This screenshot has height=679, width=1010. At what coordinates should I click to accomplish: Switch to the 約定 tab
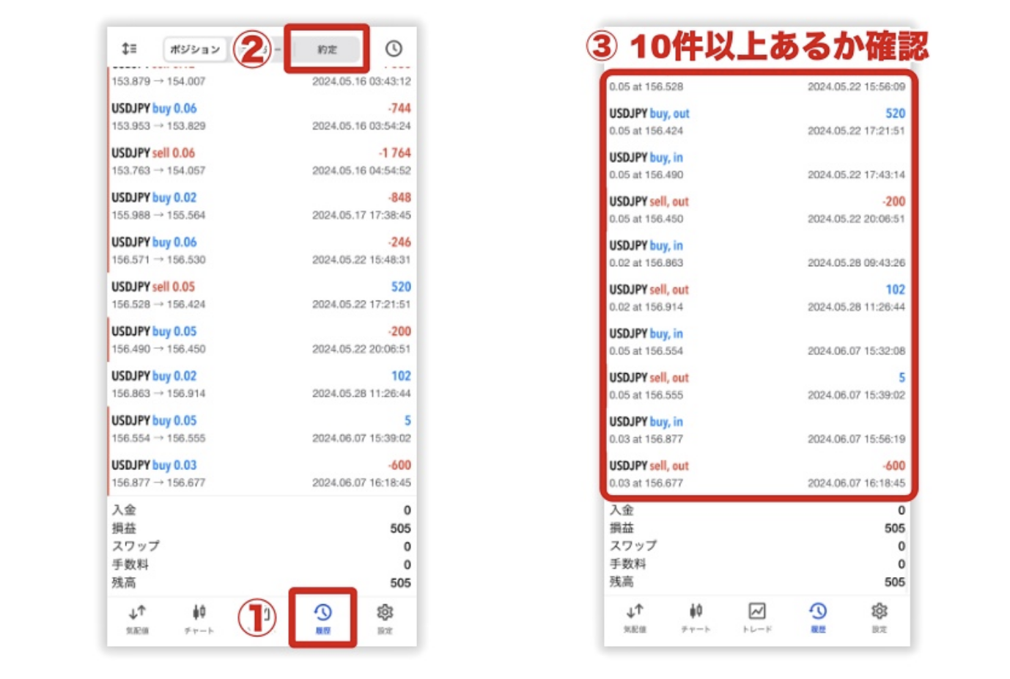click(x=327, y=49)
